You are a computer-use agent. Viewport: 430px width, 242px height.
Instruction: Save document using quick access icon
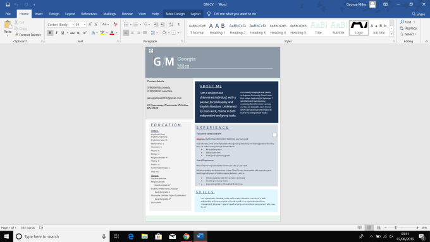point(8,4)
